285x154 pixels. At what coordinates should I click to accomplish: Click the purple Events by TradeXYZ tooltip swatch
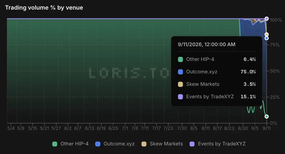point(180,97)
